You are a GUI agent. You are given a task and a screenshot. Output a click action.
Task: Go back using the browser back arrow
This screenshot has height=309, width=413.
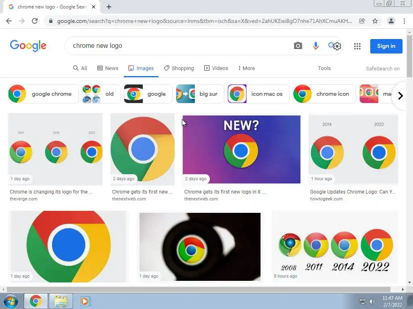click(x=9, y=21)
